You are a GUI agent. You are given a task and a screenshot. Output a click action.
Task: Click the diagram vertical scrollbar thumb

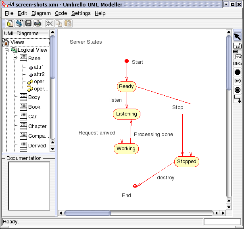(x=229, y=63)
